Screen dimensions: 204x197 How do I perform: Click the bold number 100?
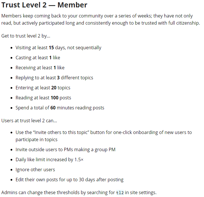(55, 98)
